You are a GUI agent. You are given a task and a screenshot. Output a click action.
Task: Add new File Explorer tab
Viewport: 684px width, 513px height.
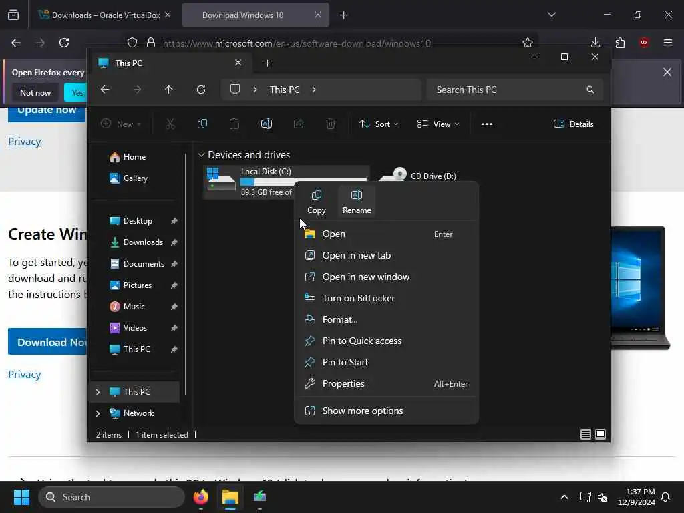(268, 63)
